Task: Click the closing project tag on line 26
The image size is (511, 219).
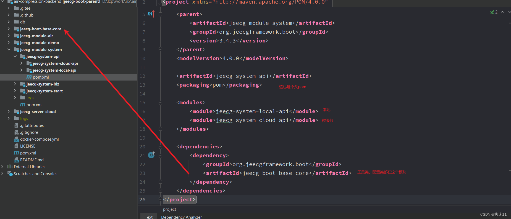Action: (x=179, y=199)
